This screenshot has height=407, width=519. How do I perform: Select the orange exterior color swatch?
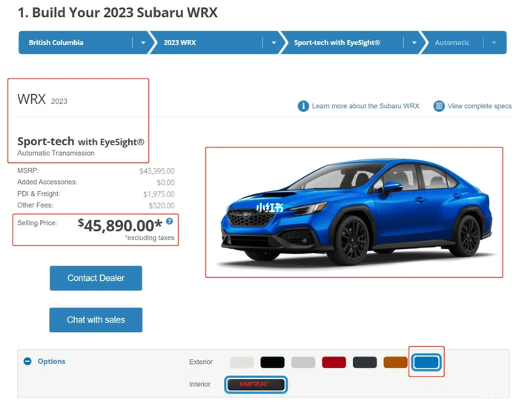point(395,363)
